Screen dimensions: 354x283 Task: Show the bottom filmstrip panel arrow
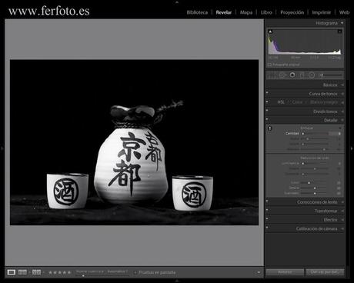pos(177,281)
